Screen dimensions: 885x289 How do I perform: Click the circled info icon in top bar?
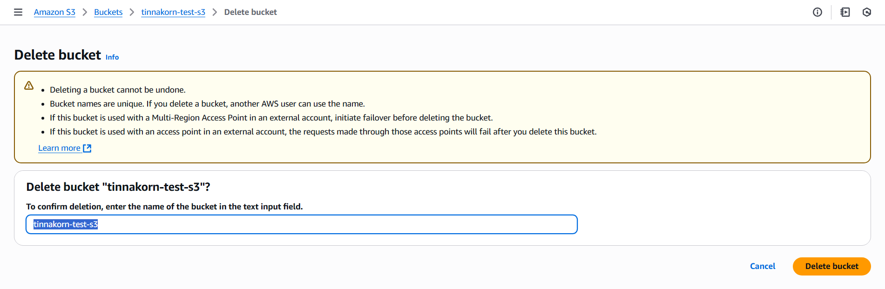pyautogui.click(x=817, y=12)
